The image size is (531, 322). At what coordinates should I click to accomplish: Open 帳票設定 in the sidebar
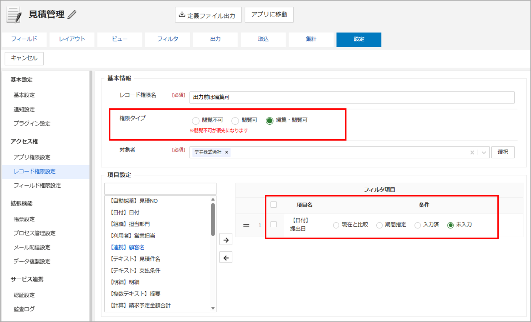24,219
